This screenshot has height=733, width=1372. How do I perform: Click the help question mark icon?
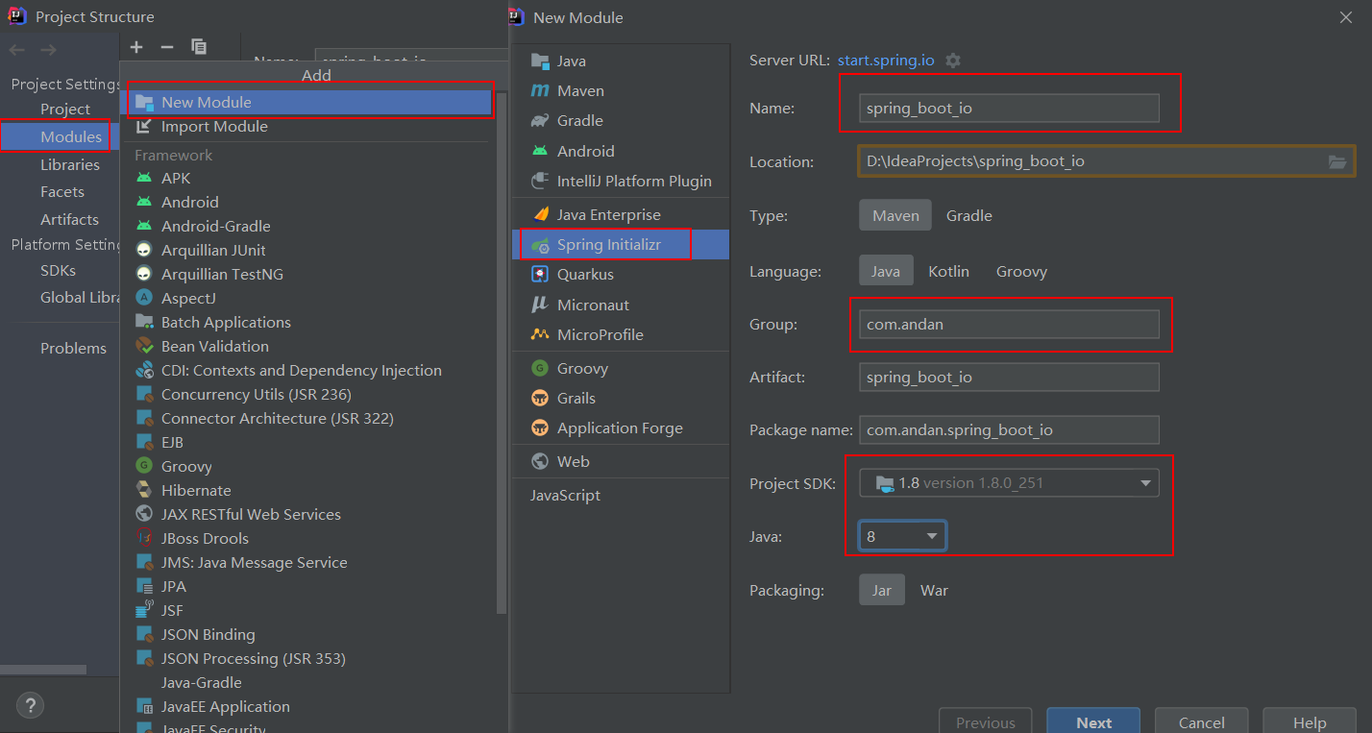30,705
